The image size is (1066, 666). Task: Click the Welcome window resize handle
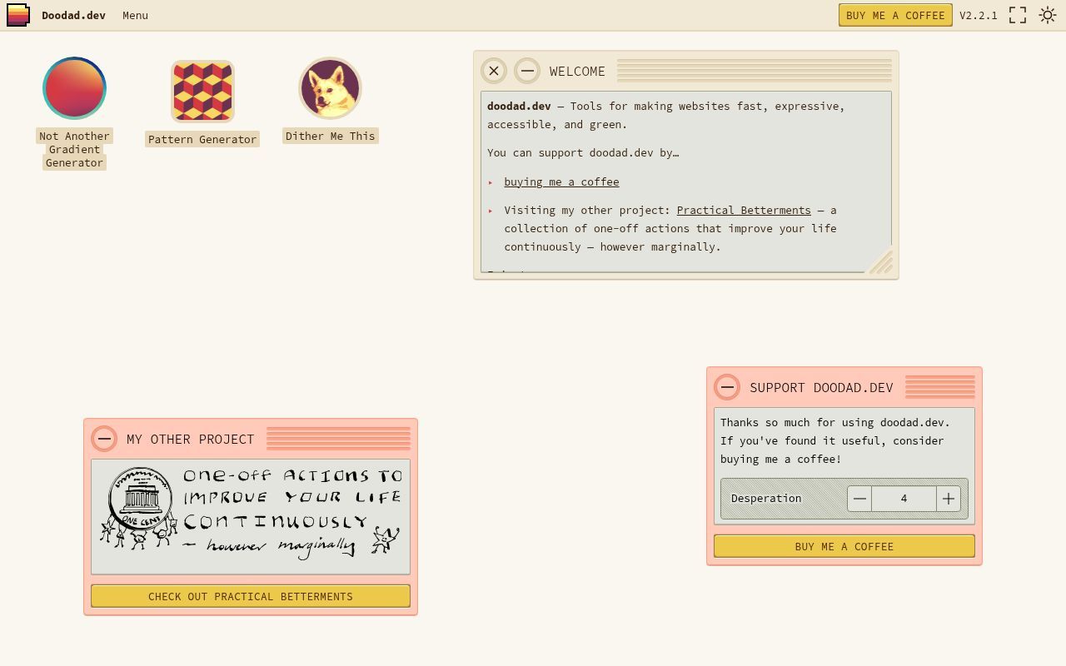pyautogui.click(x=880, y=261)
